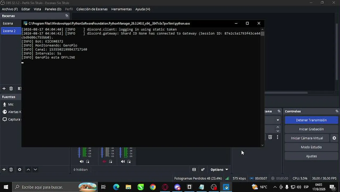This screenshot has width=340, height=192.
Task: Add a new scene with the plus icon
Action: pyautogui.click(x=4, y=89)
